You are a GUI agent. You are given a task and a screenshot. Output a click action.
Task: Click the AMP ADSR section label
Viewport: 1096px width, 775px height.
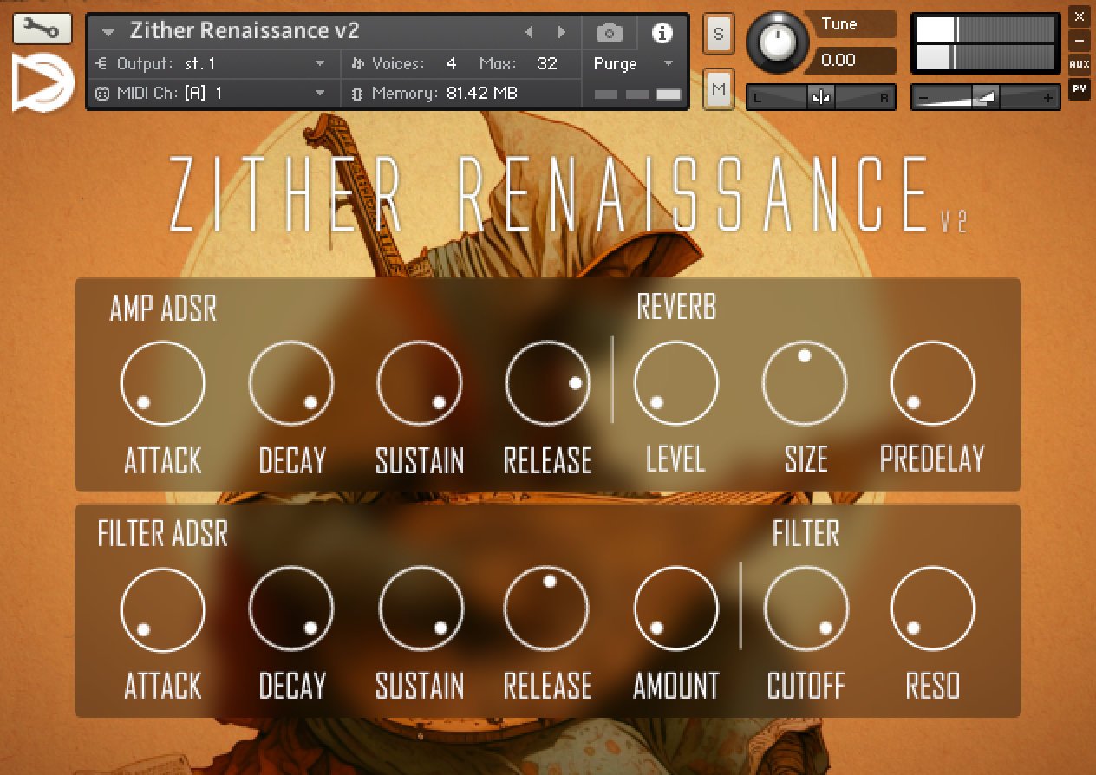(x=163, y=308)
